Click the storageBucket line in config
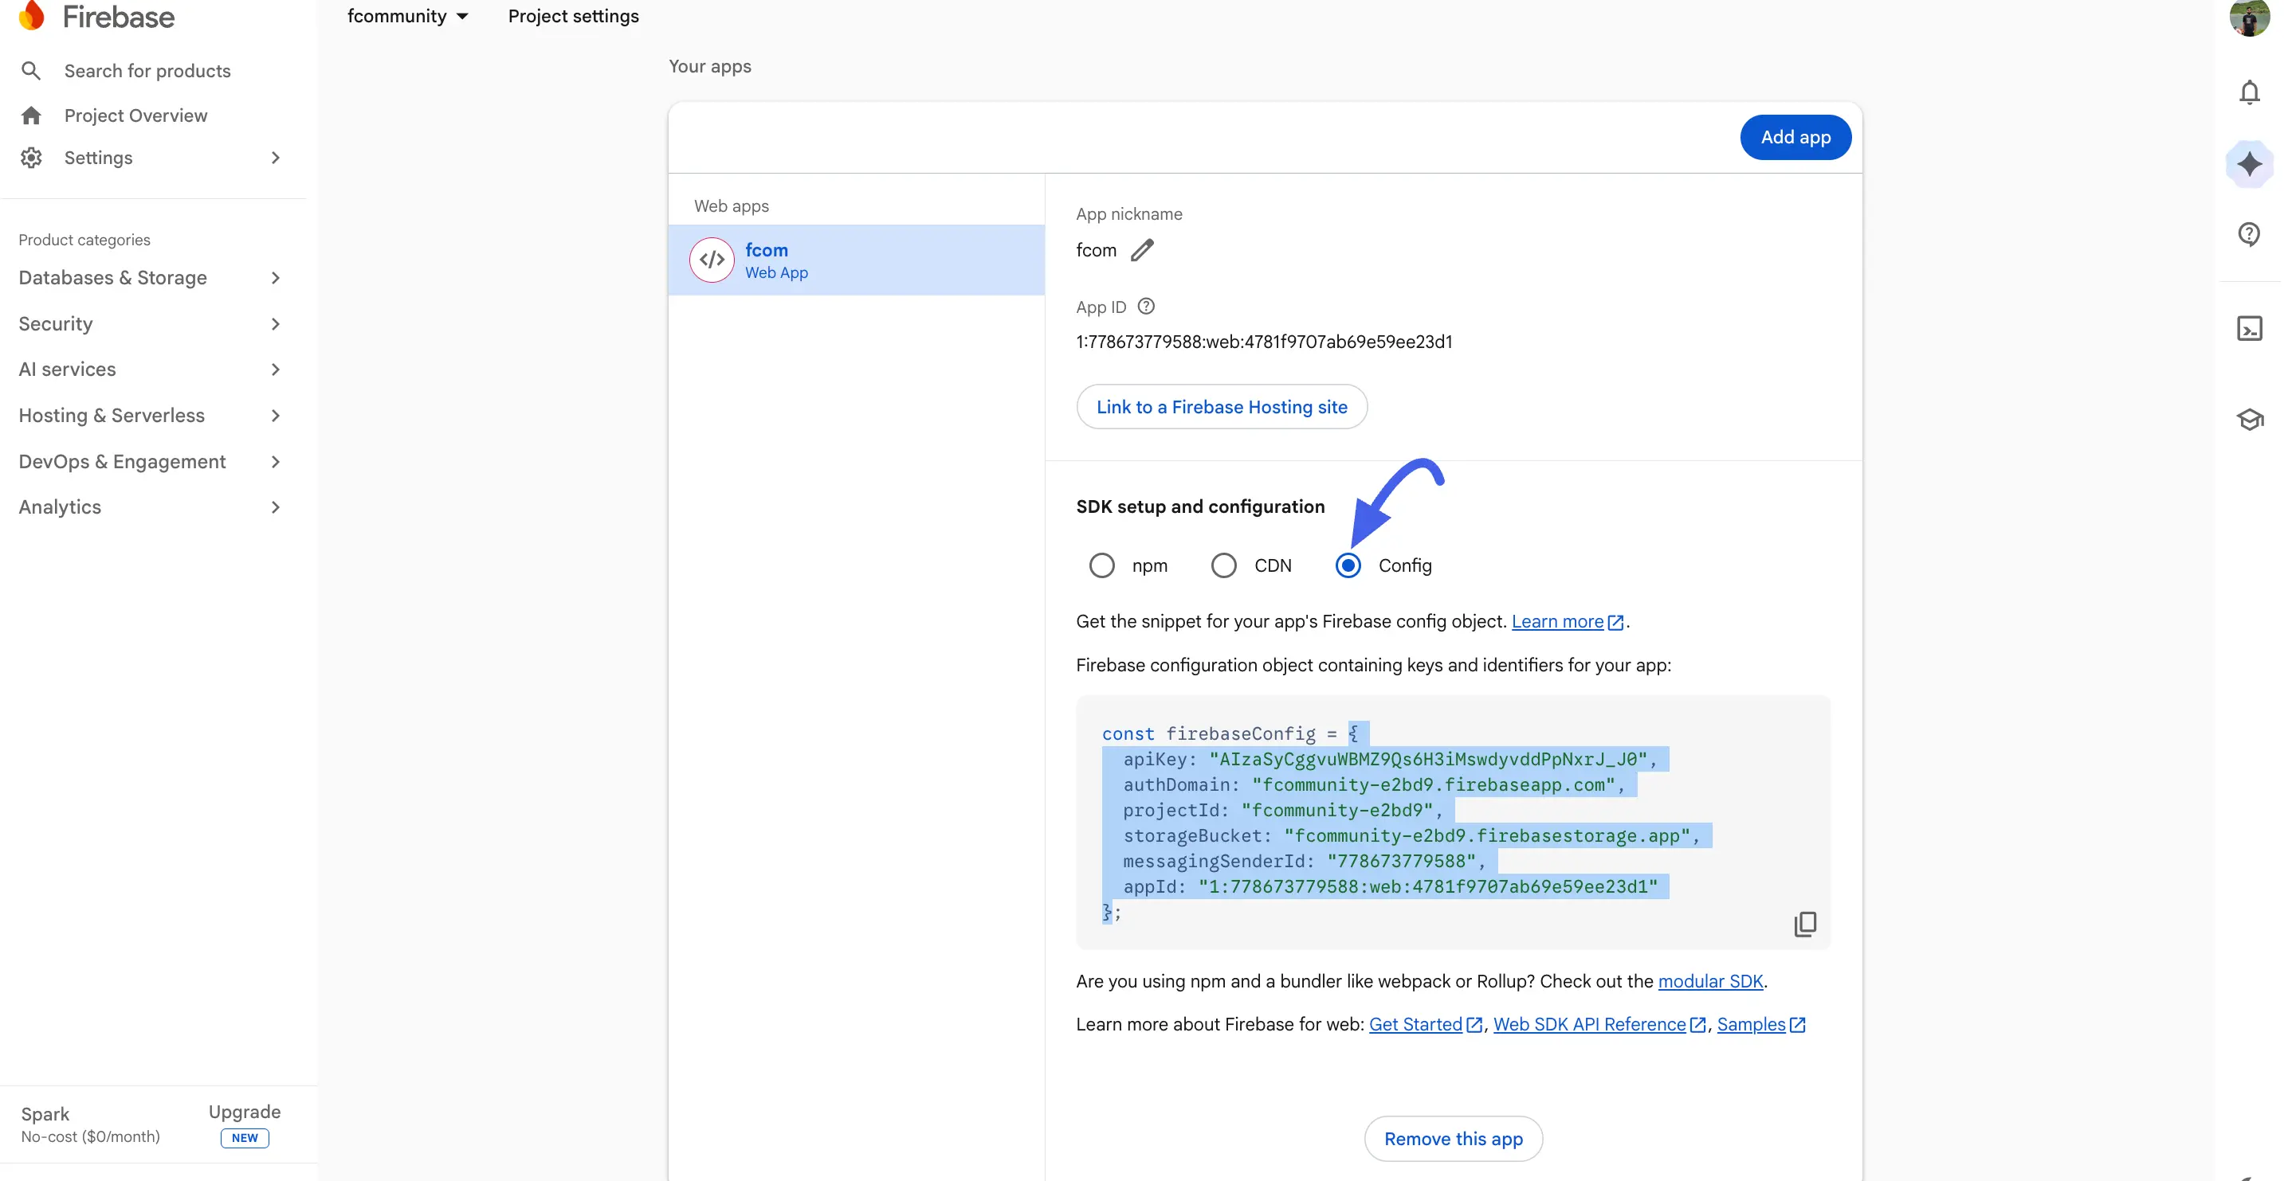 pos(1411,836)
